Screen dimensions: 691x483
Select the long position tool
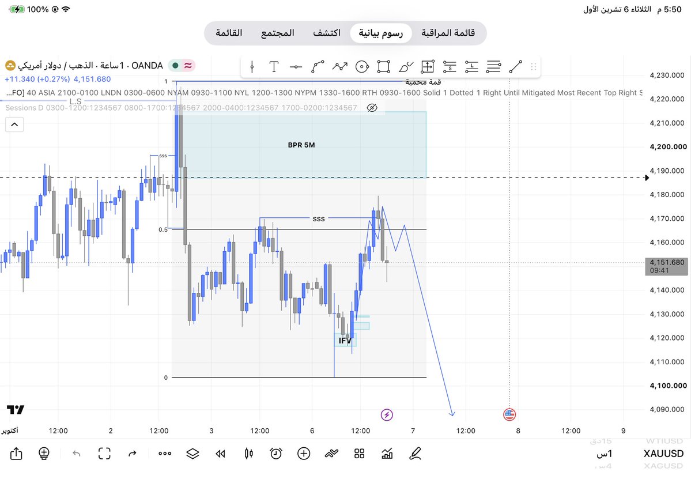(471, 67)
